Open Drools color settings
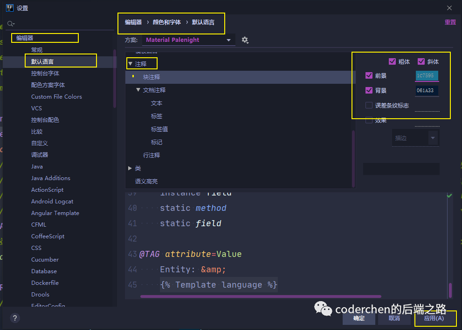The width and height of the screenshot is (462, 330). coord(40,295)
